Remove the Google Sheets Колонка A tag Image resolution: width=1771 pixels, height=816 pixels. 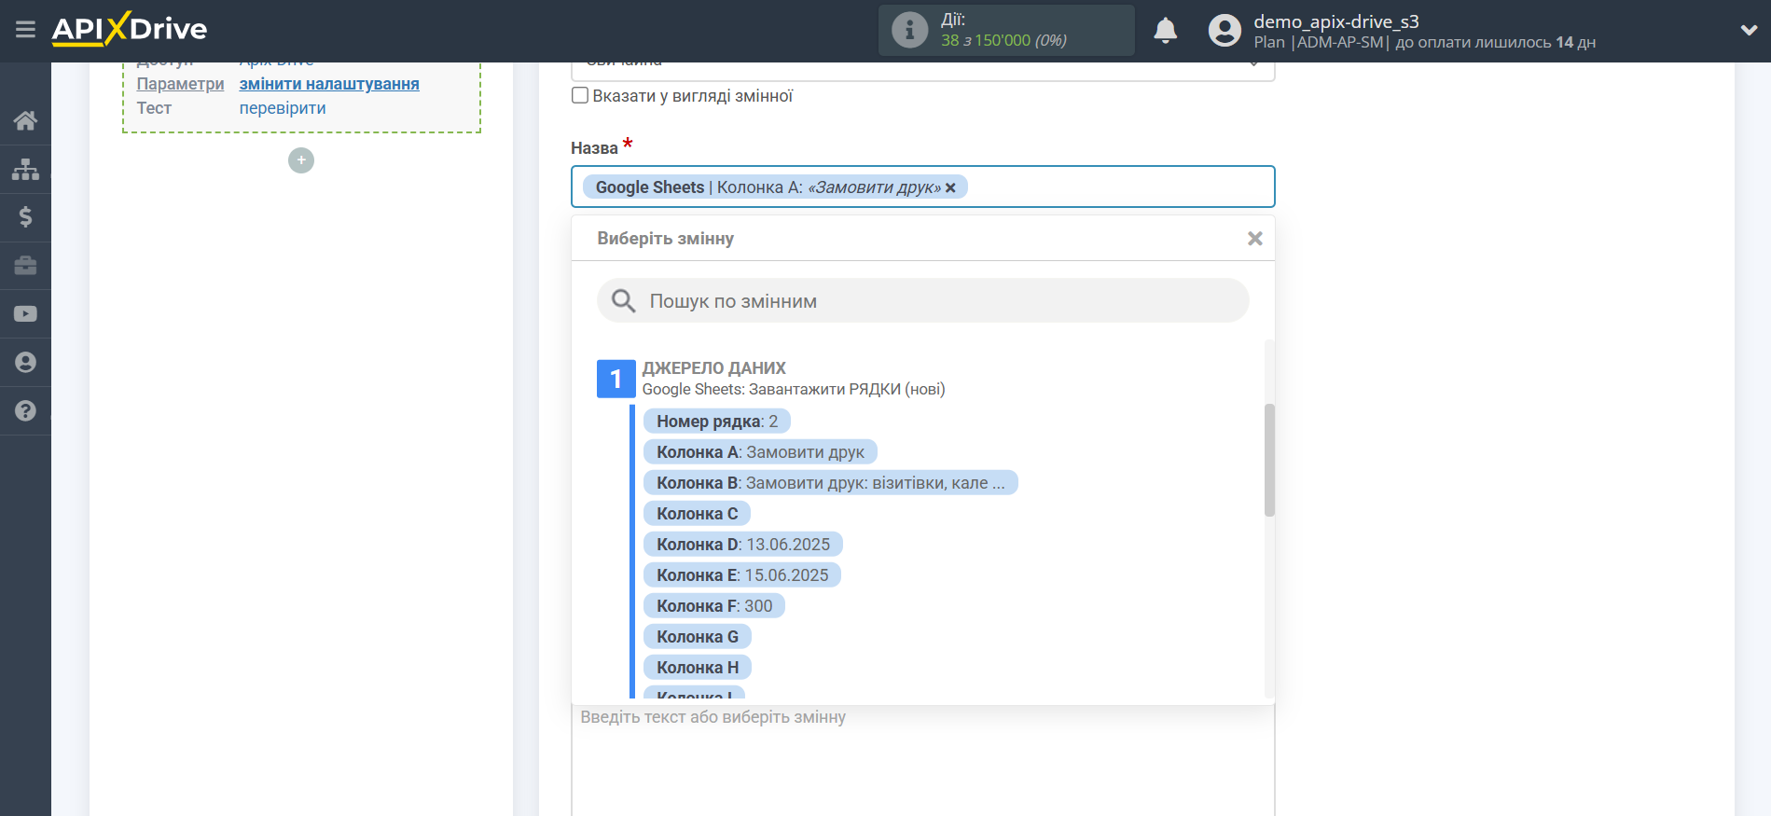pos(950,187)
